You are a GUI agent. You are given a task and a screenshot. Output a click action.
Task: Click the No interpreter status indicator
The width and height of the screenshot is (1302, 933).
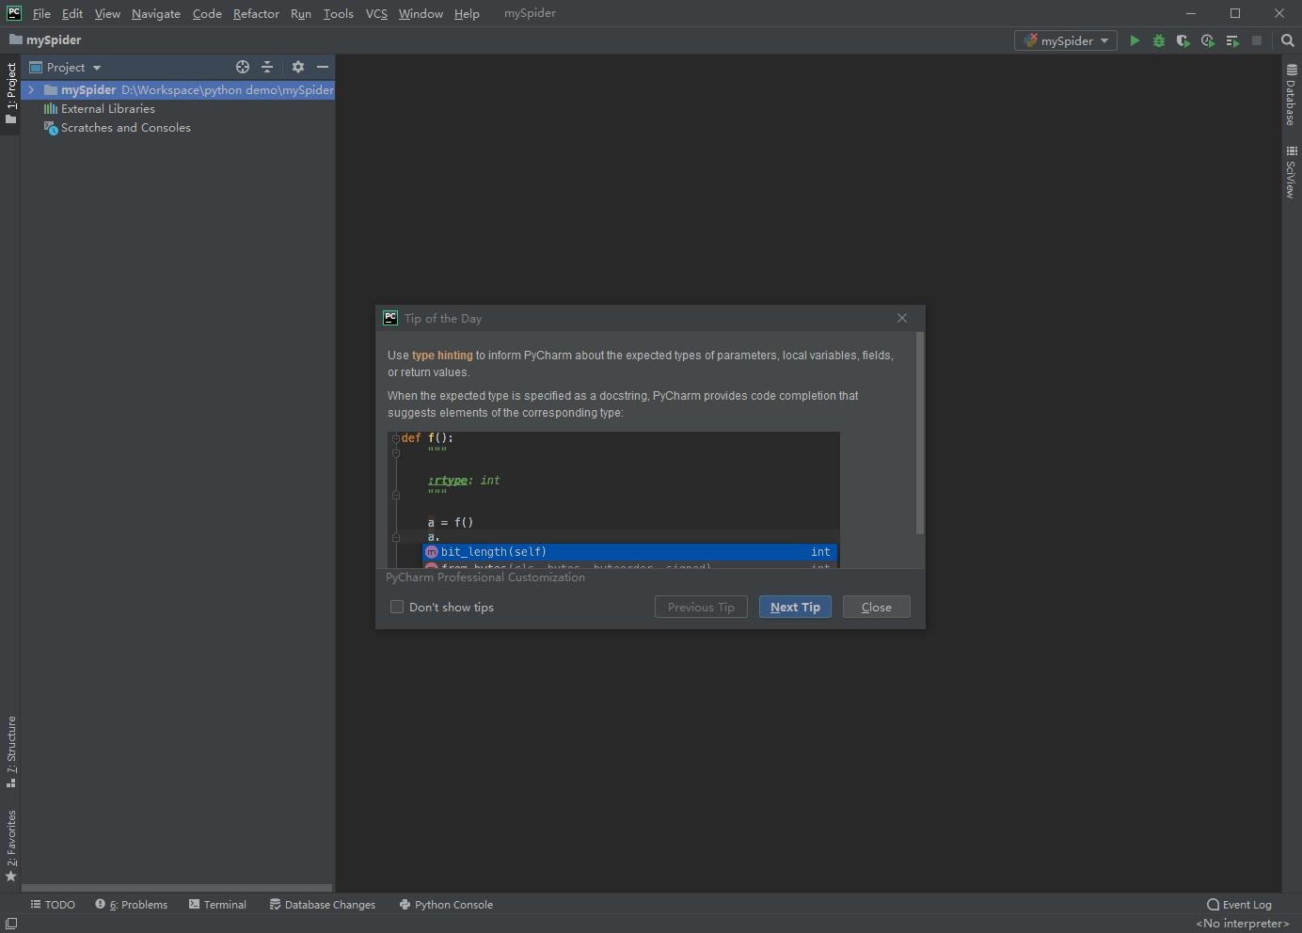pyautogui.click(x=1242, y=924)
